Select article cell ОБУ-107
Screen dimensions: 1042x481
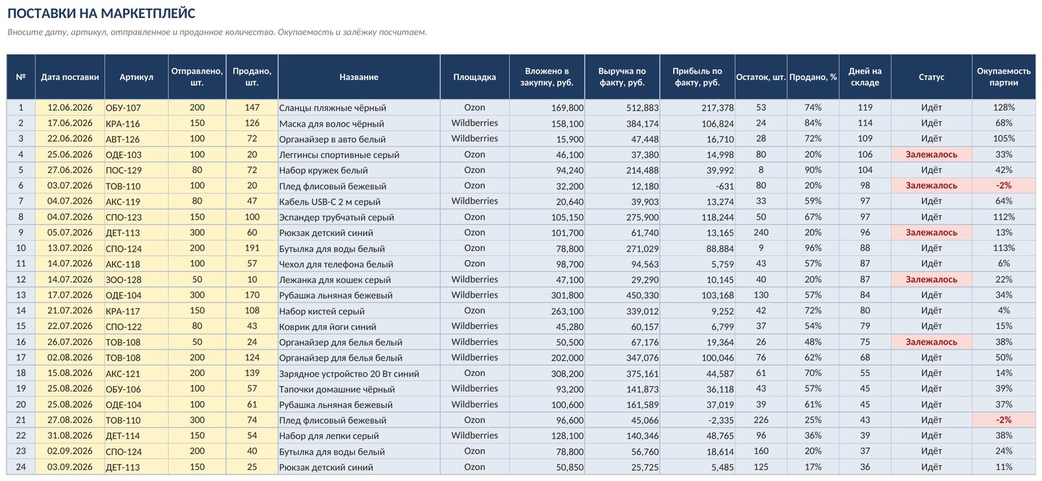pyautogui.click(x=136, y=108)
